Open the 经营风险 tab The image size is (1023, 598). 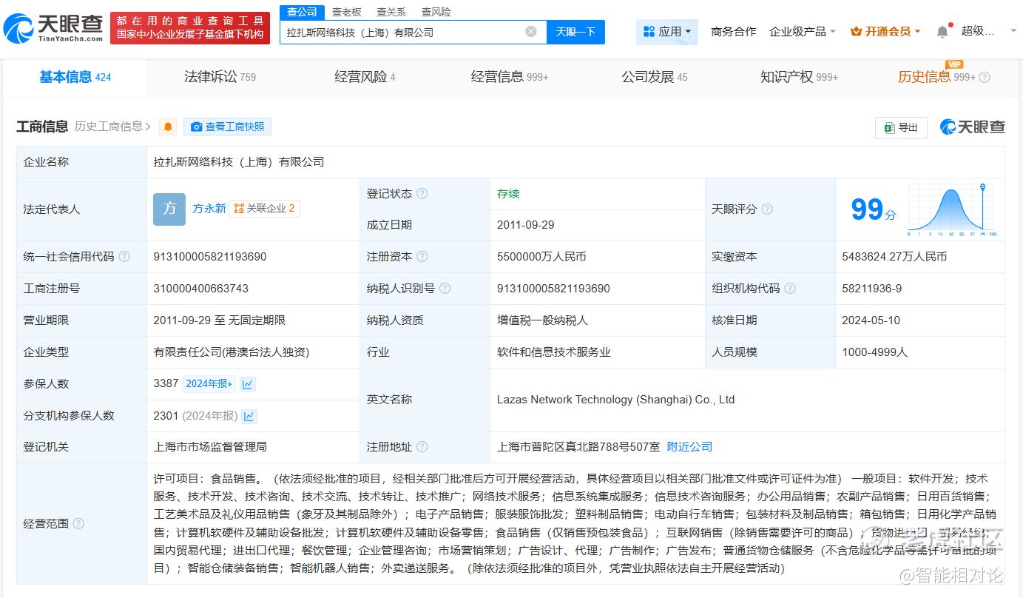point(365,77)
